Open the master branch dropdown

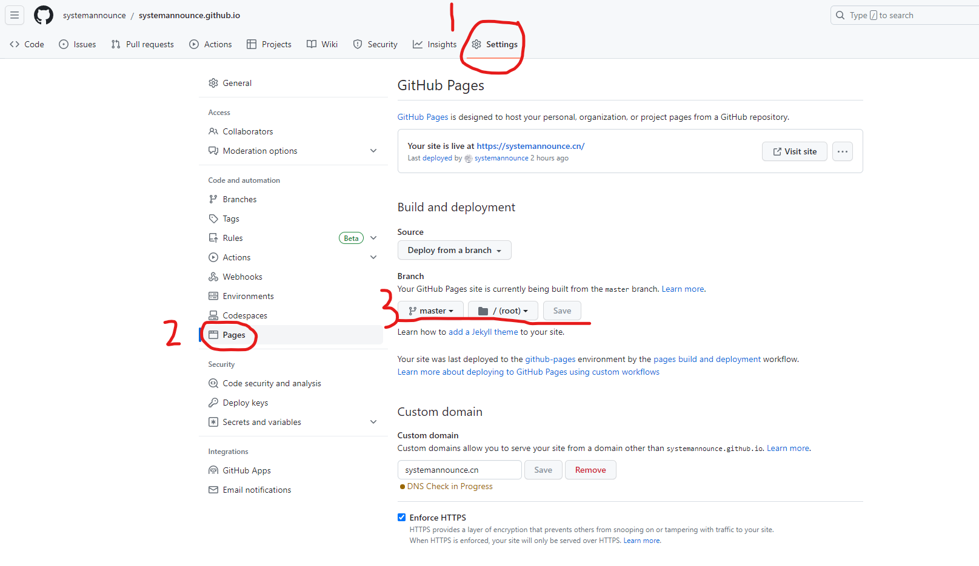point(430,311)
